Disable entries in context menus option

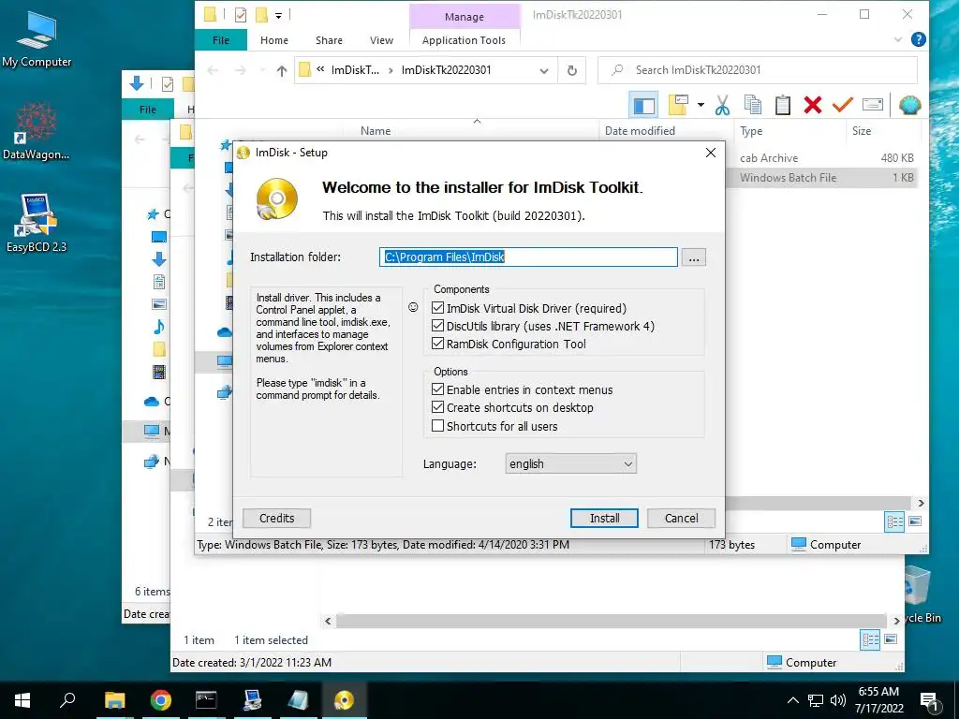[x=438, y=389]
